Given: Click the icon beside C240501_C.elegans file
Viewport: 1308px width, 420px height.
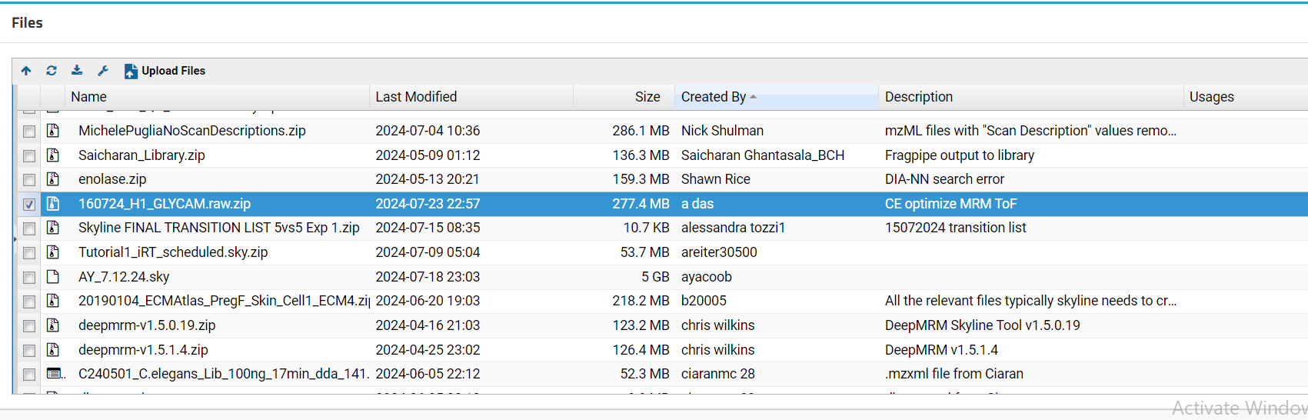Looking at the screenshot, I should click(x=54, y=374).
